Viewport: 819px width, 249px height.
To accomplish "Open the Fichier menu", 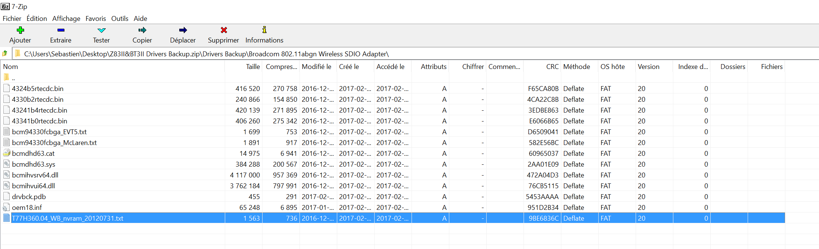I will tap(12, 18).
